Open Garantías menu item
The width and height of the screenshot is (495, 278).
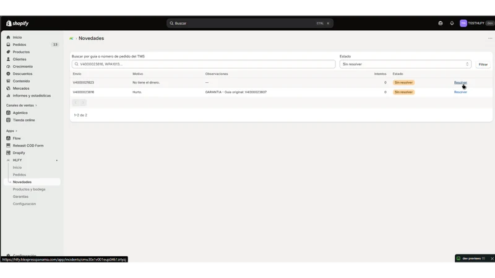(x=20, y=196)
